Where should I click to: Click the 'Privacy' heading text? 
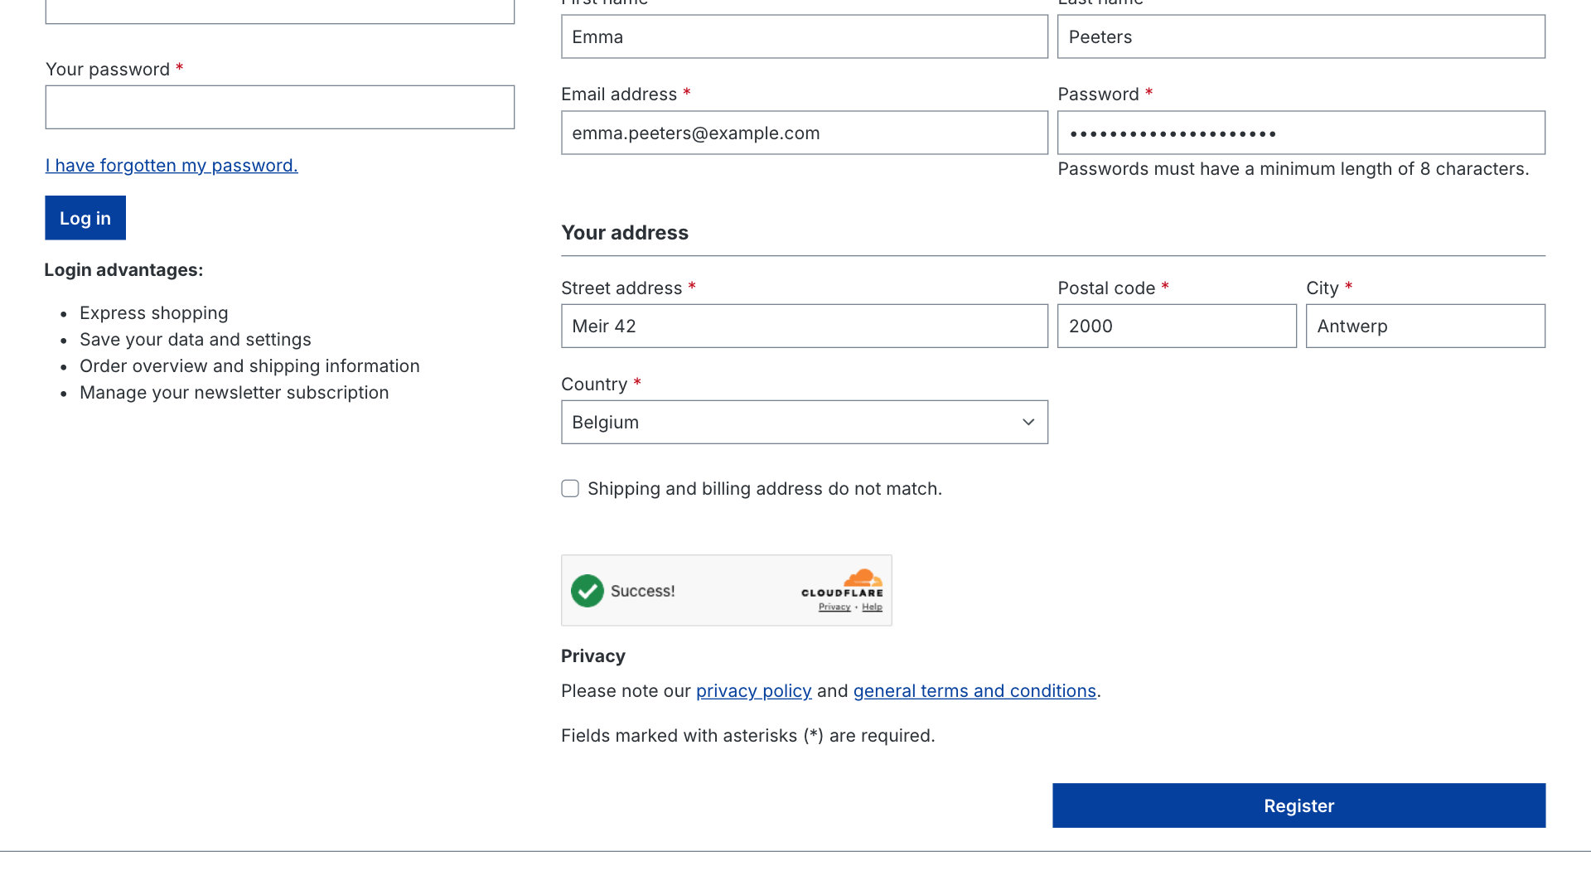click(593, 656)
